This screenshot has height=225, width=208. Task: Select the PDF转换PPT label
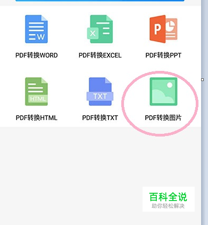[x=163, y=55]
